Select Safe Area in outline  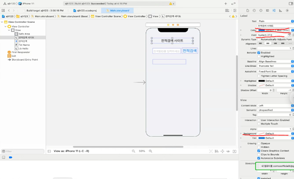[22, 34]
